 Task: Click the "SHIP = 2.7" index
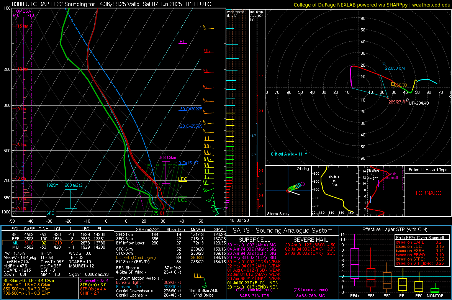90,293
